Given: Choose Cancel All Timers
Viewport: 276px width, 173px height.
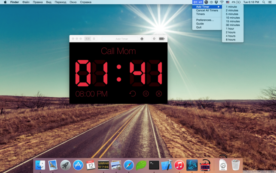Looking at the screenshot, I should pos(207,10).
